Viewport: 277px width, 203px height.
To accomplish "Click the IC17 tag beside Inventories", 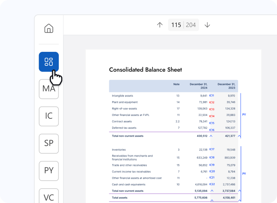I will pyautogui.click(x=212, y=149).
